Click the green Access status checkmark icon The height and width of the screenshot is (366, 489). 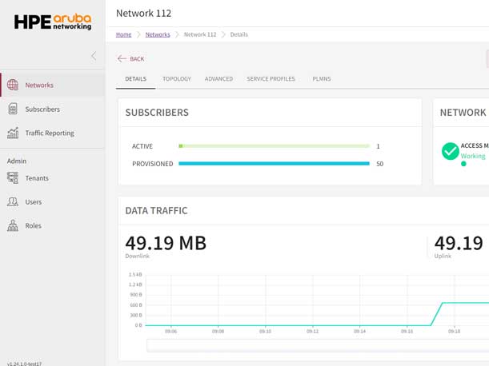pos(450,151)
